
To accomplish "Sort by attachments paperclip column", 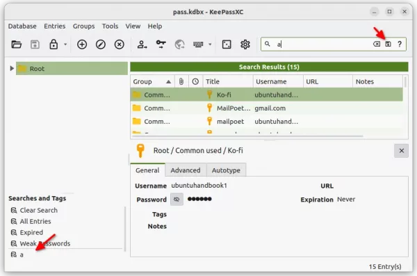I will coord(181,81).
